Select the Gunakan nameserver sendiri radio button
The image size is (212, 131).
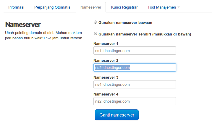(x=95, y=34)
